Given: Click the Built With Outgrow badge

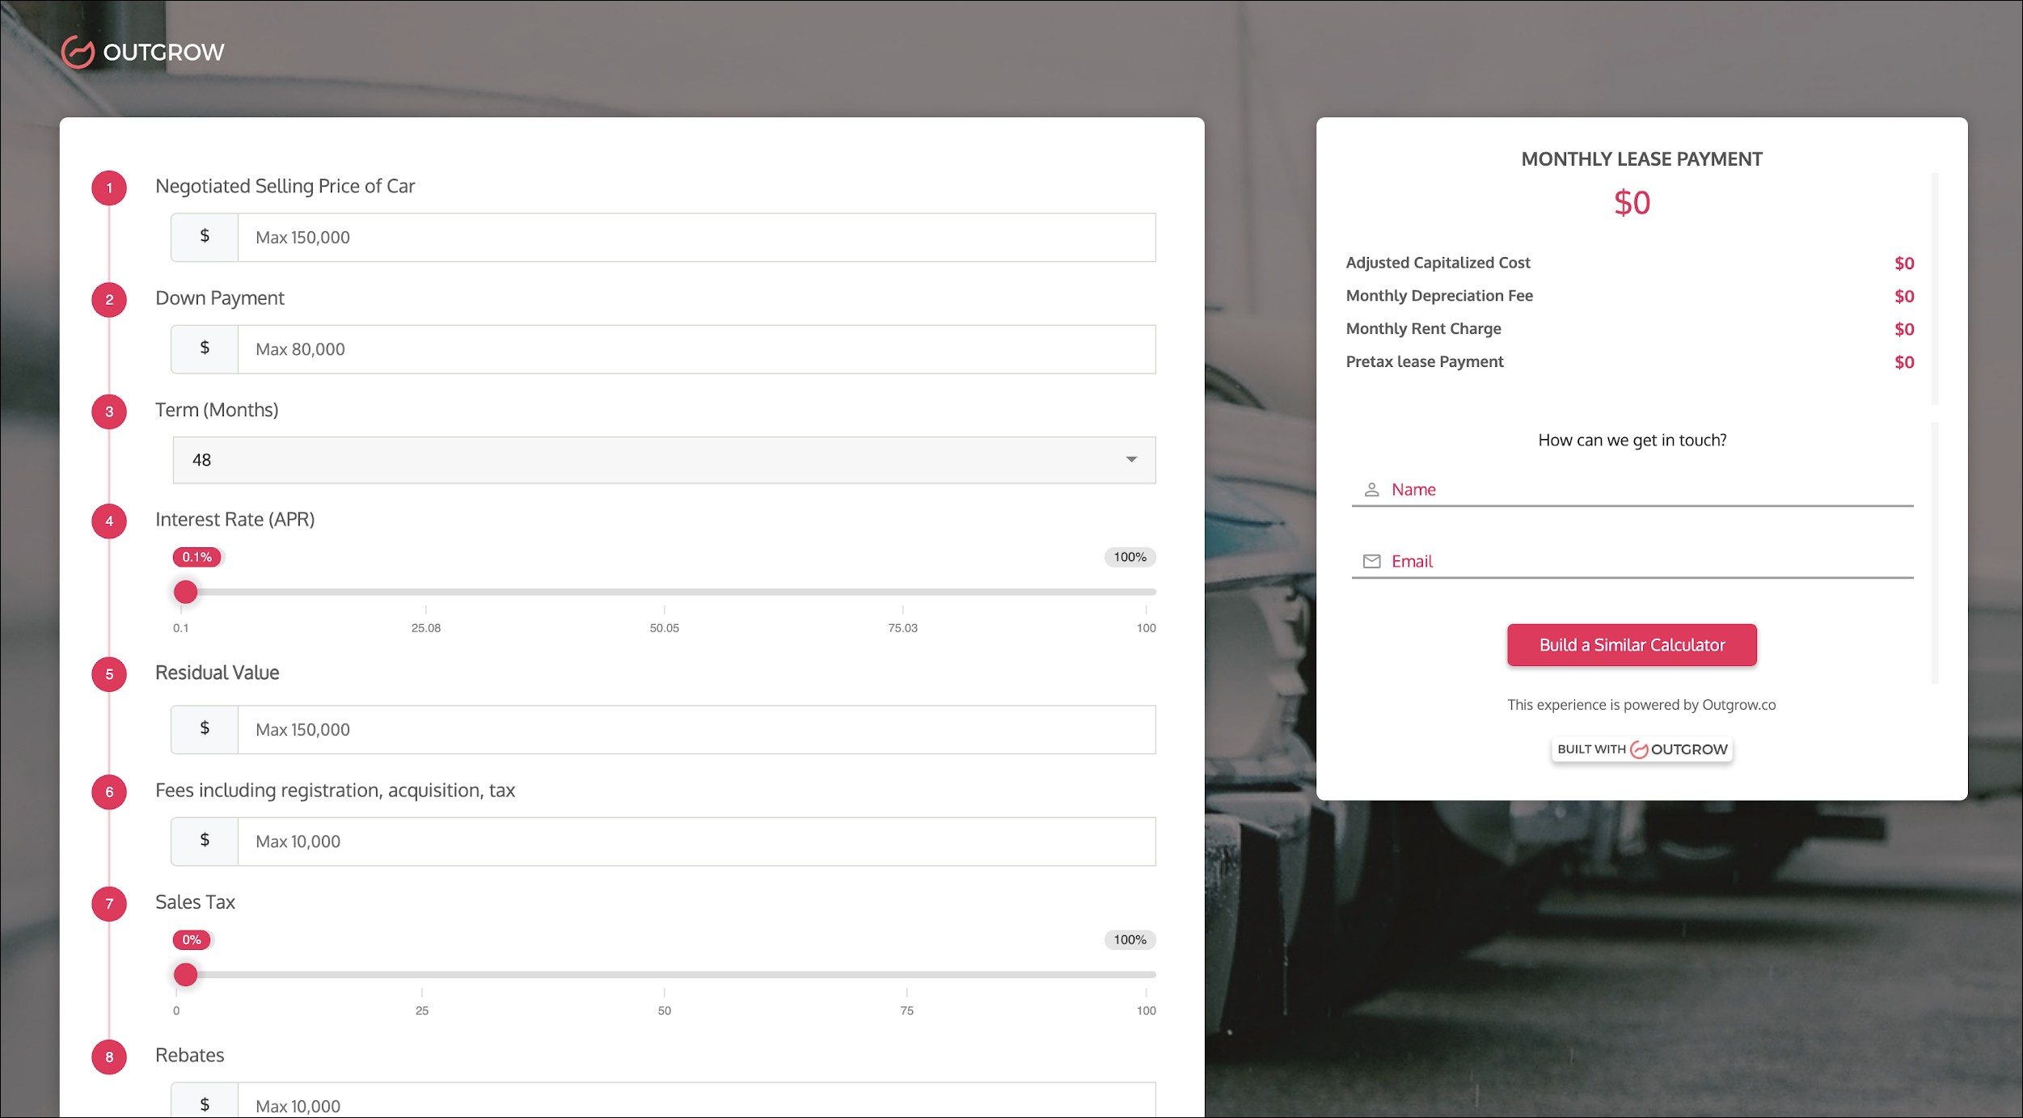Looking at the screenshot, I should (x=1641, y=749).
